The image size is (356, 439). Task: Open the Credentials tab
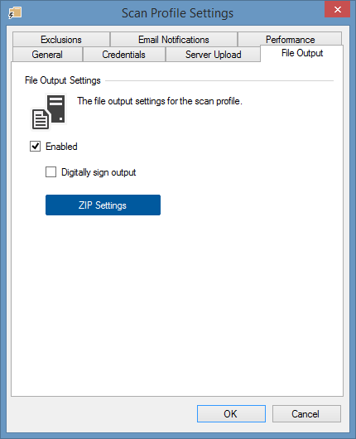[123, 55]
